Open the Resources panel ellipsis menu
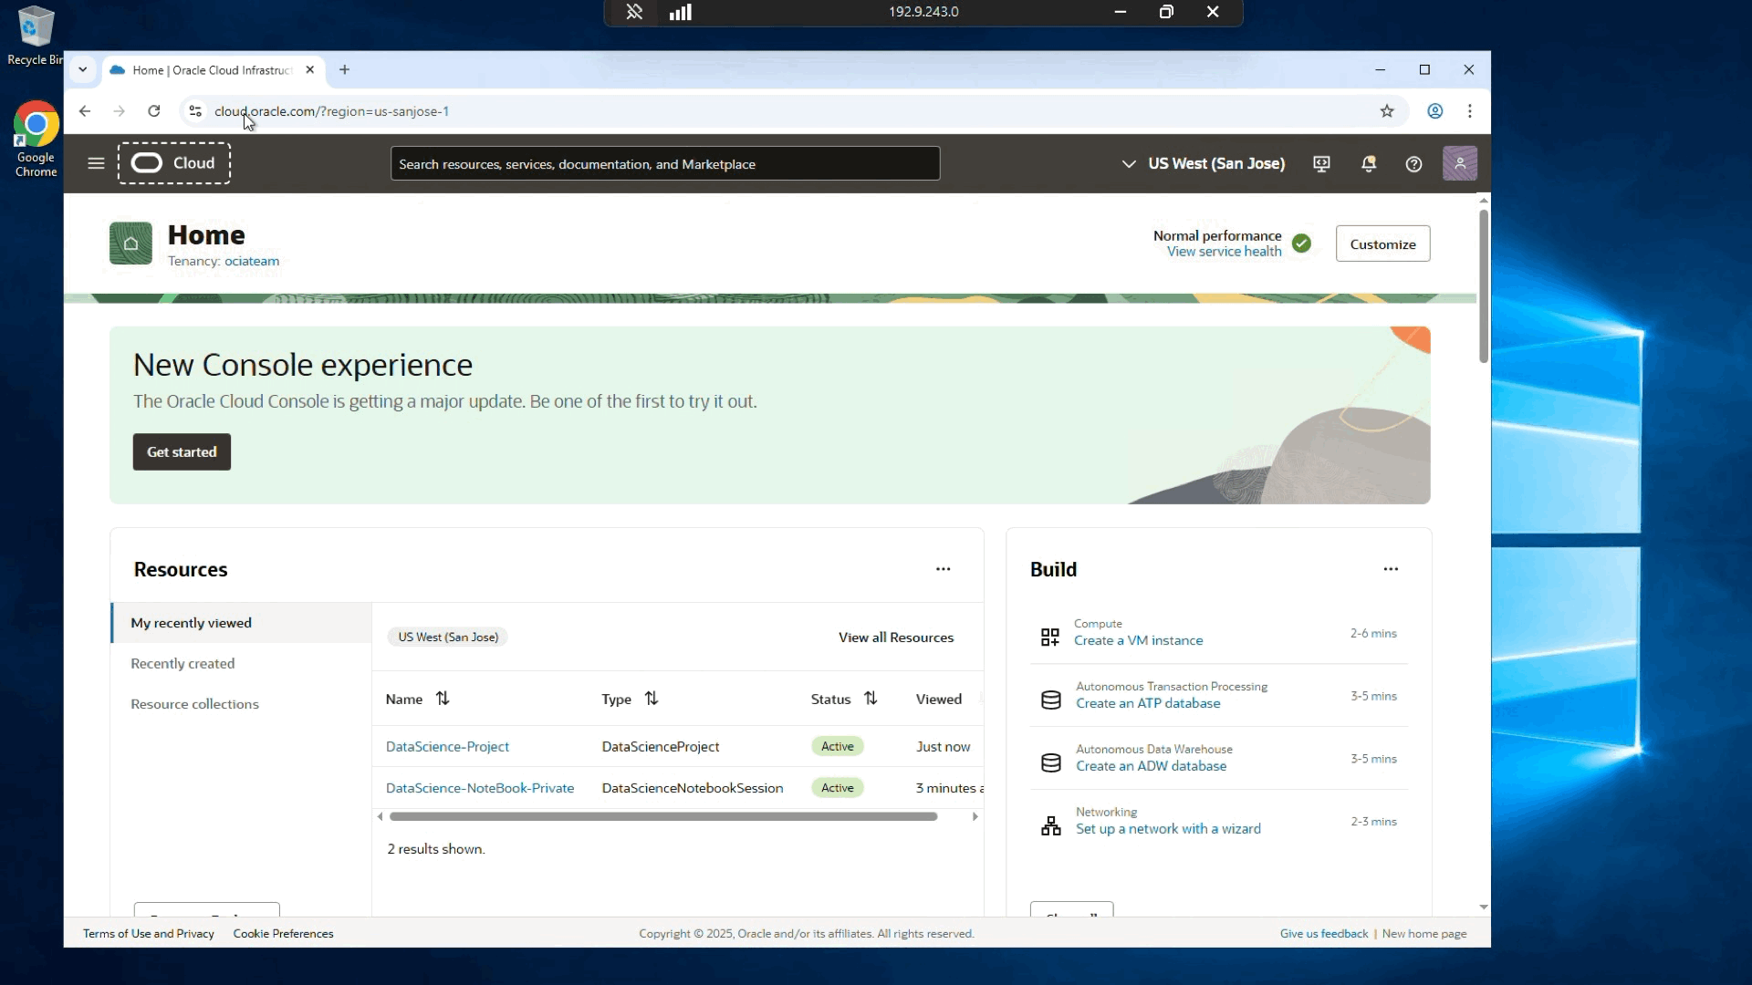This screenshot has height=985, width=1752. 943,569
